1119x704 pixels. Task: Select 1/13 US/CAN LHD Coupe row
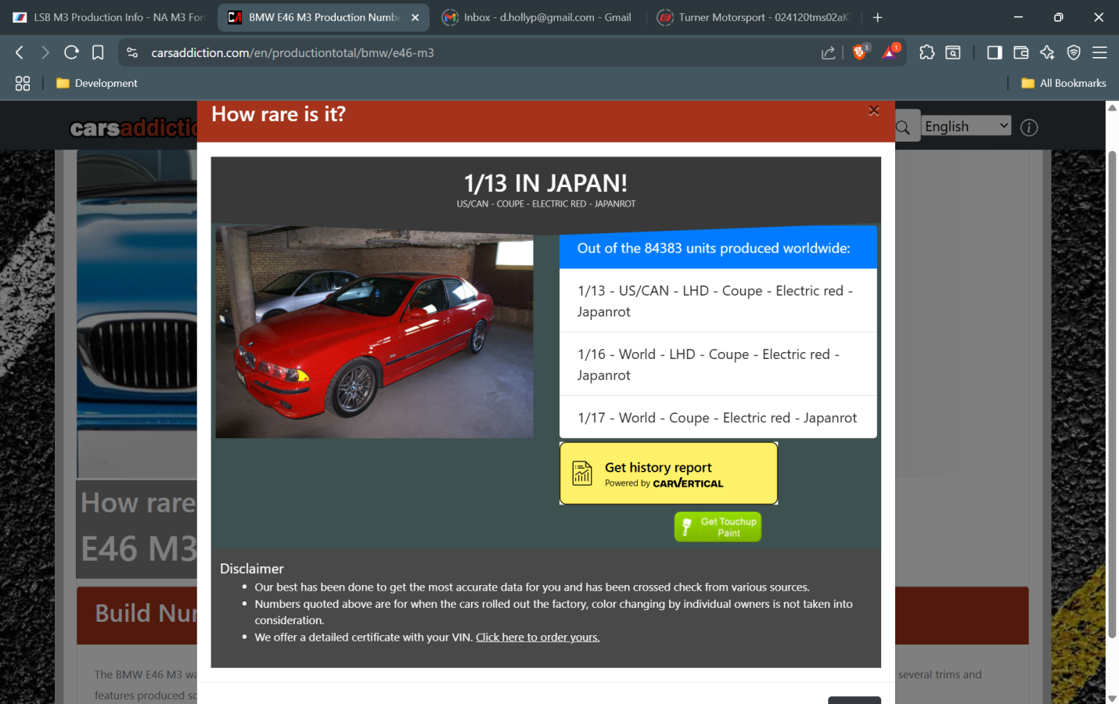click(718, 300)
